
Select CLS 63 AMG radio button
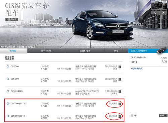[x=8, y=91]
